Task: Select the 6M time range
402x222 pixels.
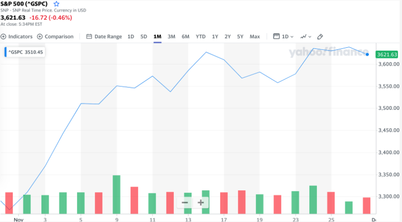Action: [x=186, y=37]
